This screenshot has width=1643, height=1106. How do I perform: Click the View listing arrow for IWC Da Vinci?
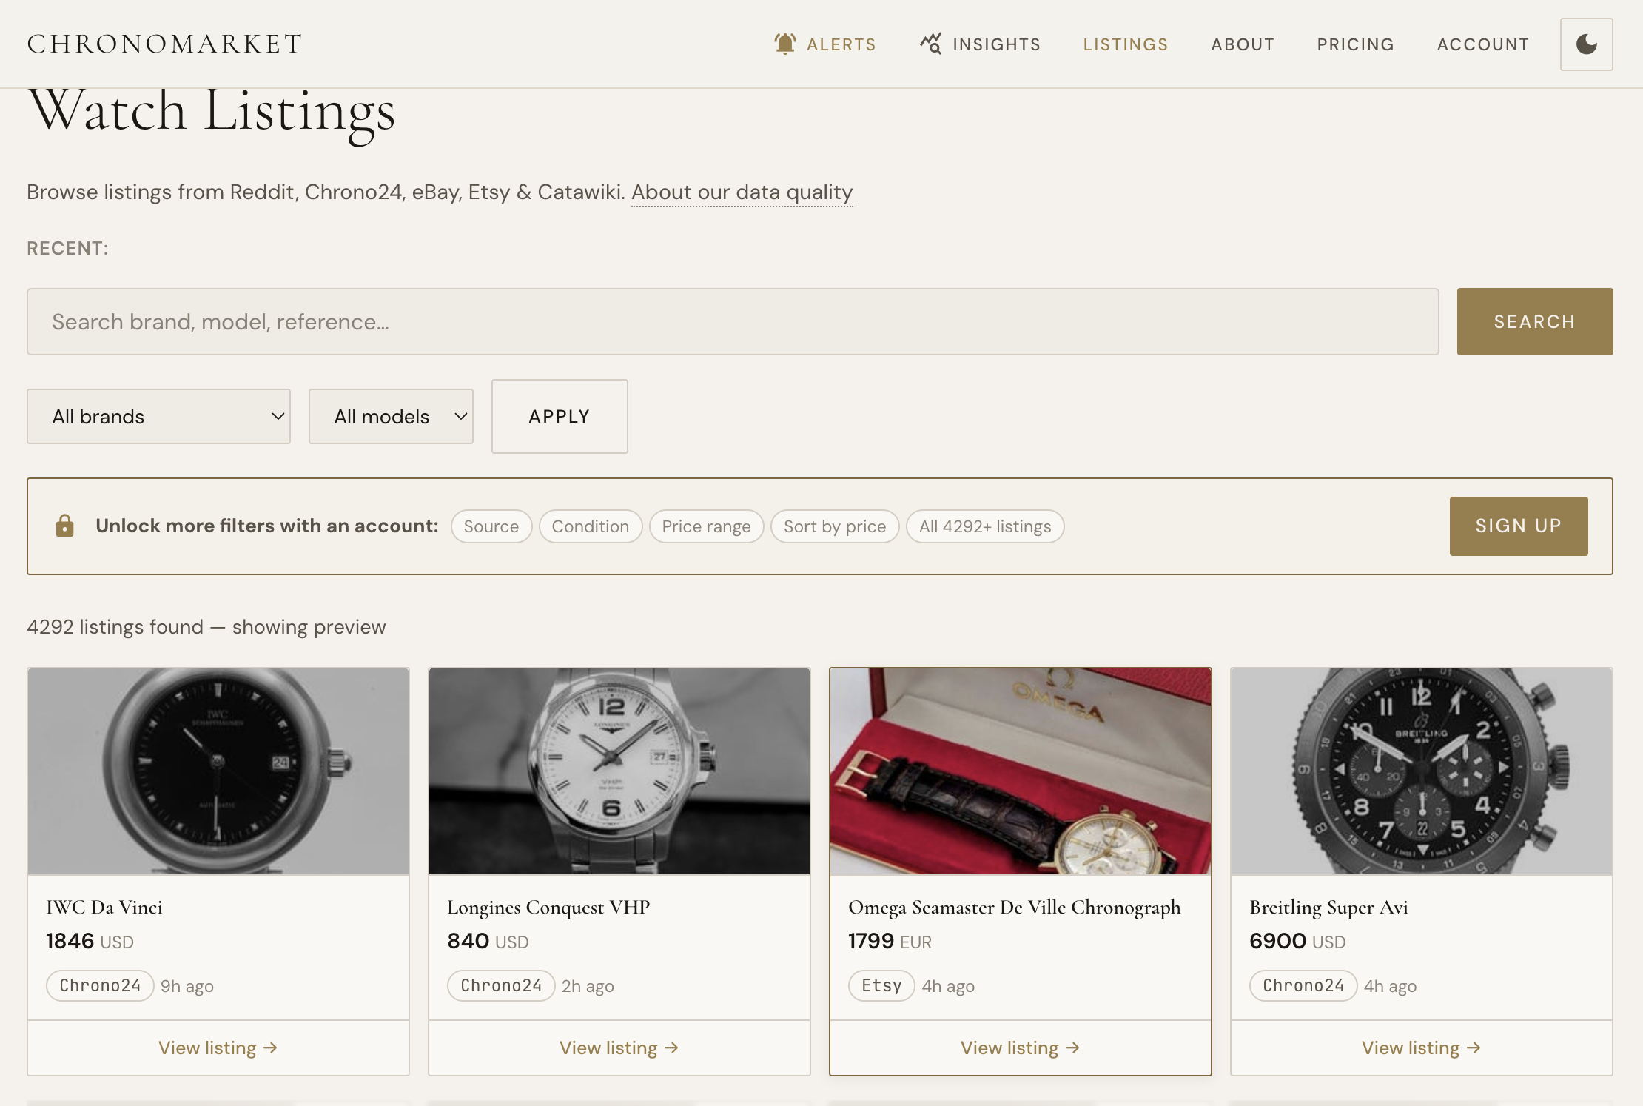(217, 1048)
